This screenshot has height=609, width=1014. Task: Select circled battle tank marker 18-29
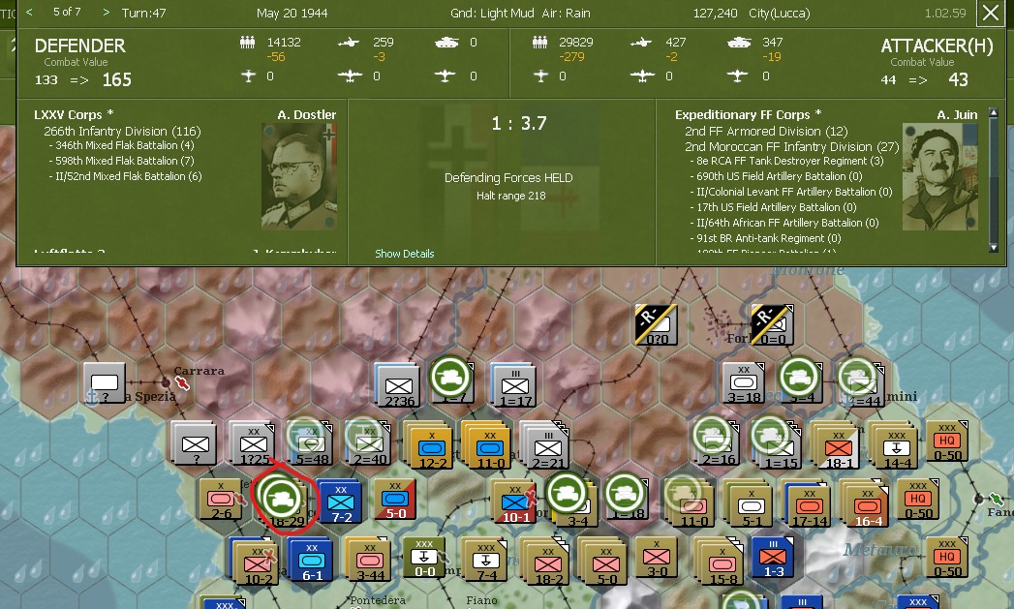(282, 499)
